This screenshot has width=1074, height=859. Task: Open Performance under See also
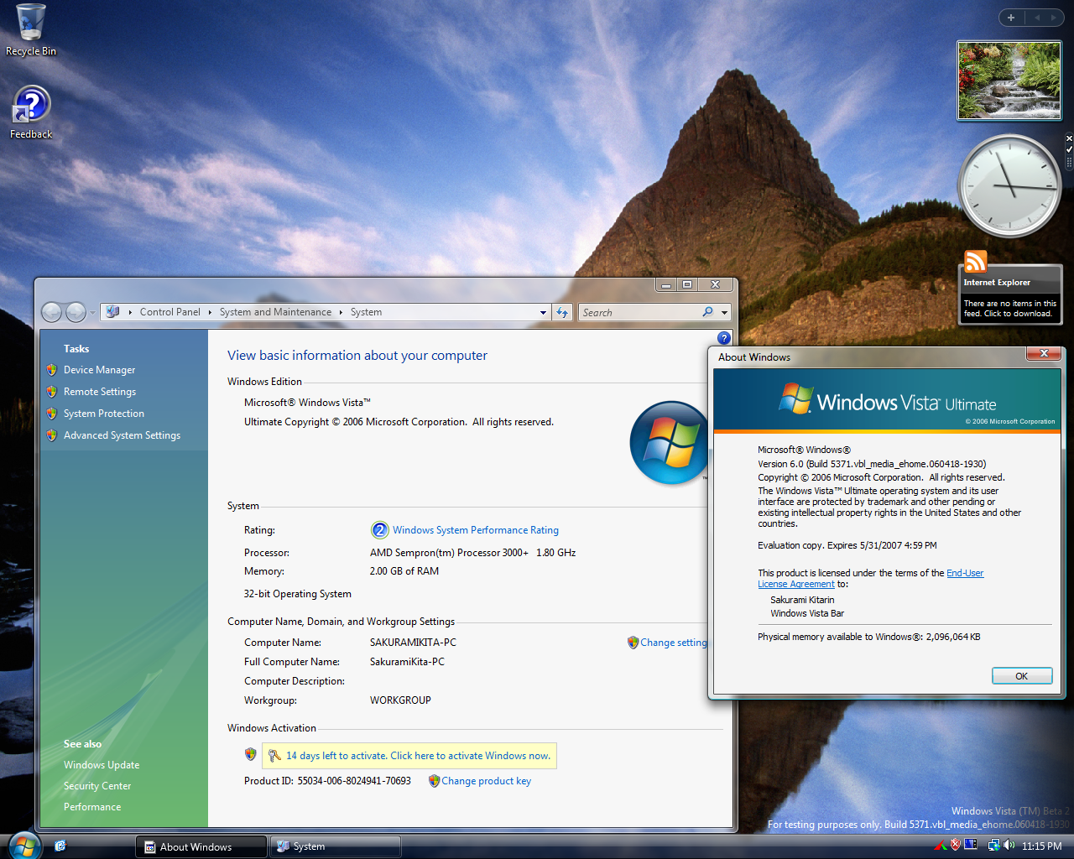point(92,807)
